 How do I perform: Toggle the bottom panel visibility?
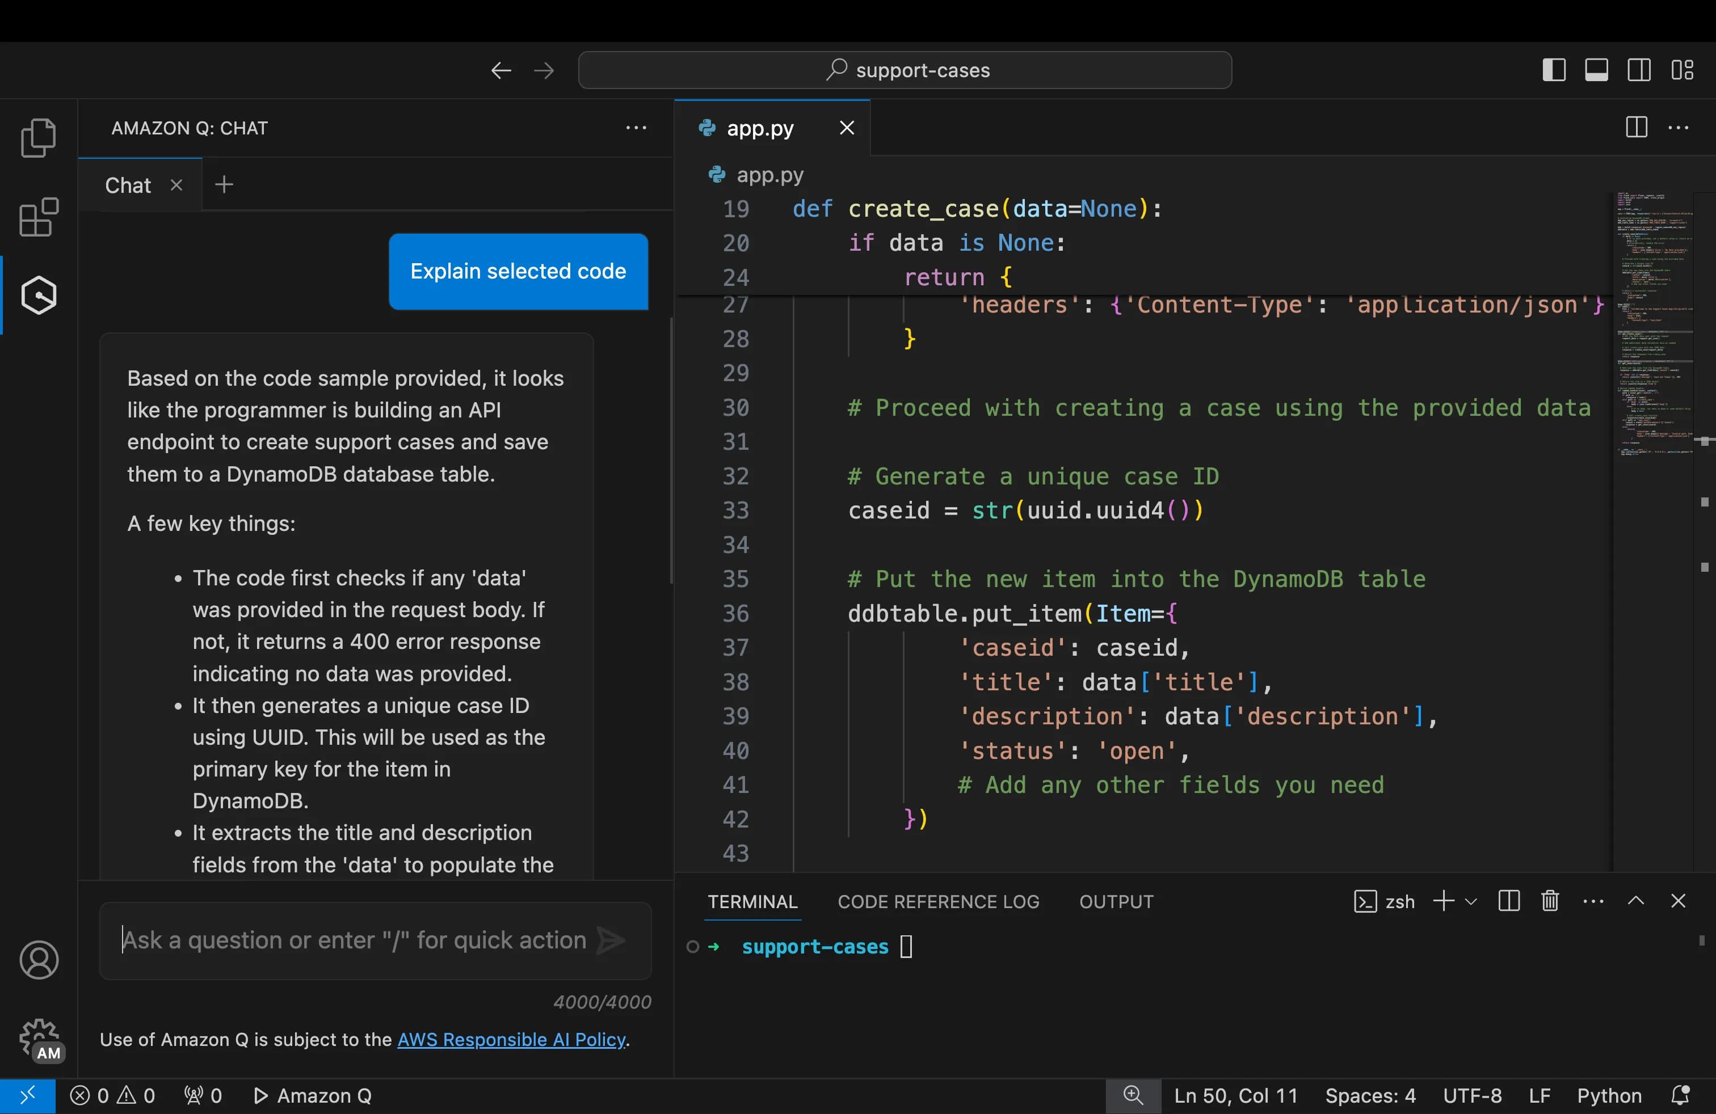(1596, 69)
